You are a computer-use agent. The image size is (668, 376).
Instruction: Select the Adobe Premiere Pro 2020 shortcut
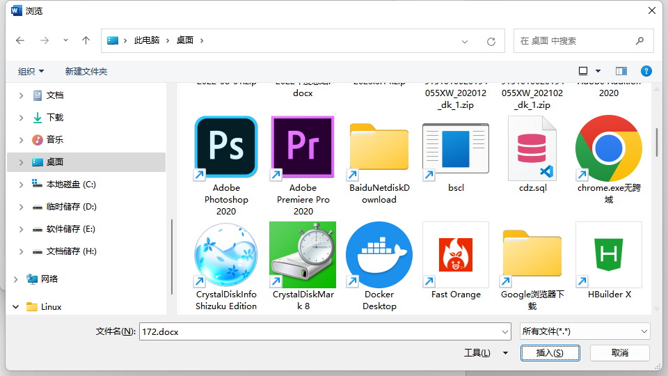tap(303, 166)
